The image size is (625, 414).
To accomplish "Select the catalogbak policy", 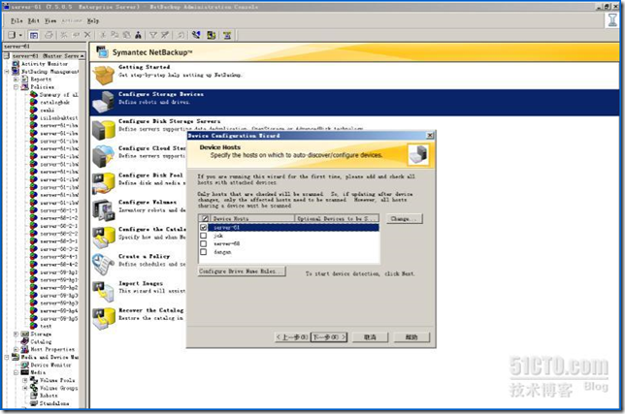I will [x=54, y=103].
